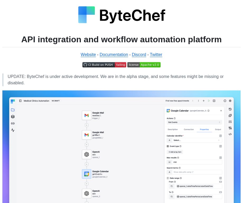Switch to the Connection tab
The image size is (243, 203).
tap(189, 130)
